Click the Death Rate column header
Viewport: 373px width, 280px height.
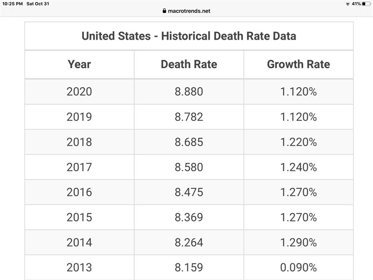[x=189, y=64]
